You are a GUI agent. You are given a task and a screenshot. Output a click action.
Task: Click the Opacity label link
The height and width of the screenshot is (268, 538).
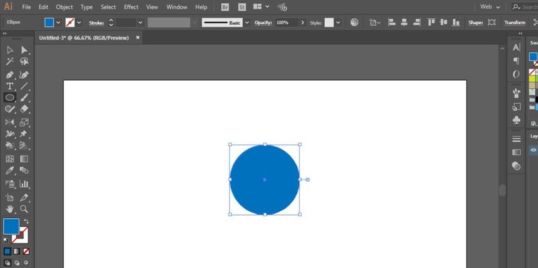pos(263,23)
